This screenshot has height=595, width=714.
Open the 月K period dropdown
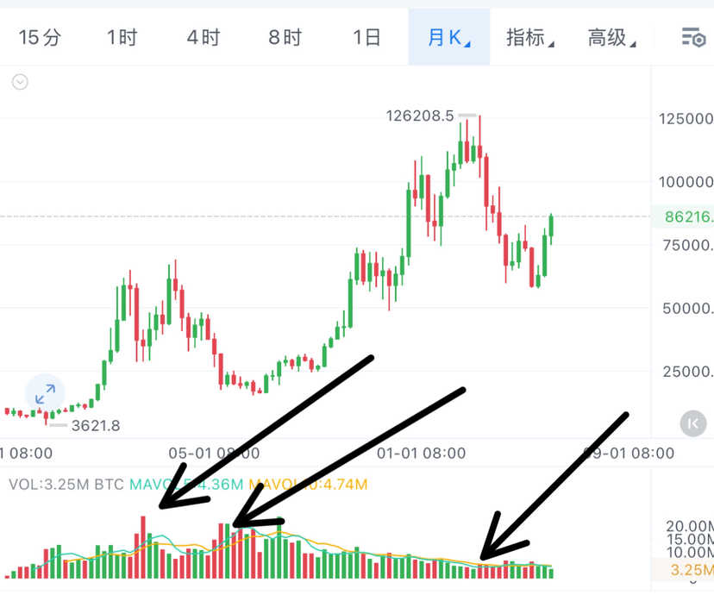tap(449, 37)
